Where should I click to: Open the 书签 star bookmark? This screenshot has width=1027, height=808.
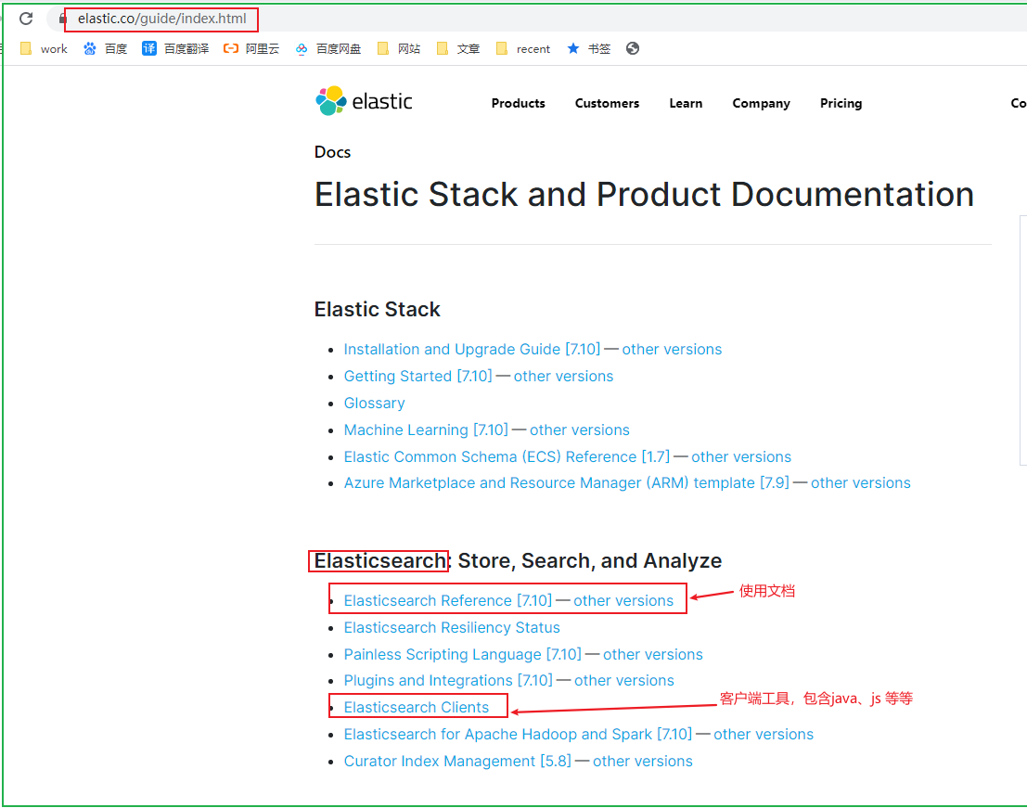[588, 48]
